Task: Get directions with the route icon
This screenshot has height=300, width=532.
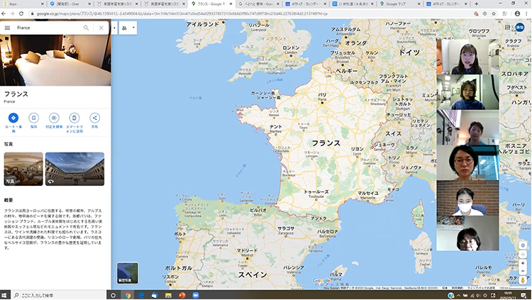Action: [x=13, y=118]
